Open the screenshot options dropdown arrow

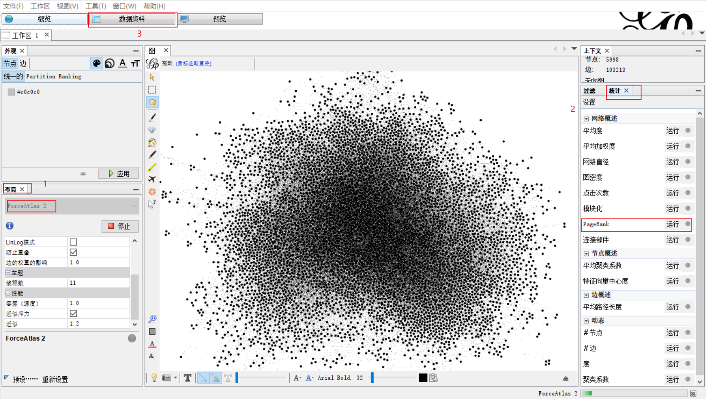[x=175, y=378]
